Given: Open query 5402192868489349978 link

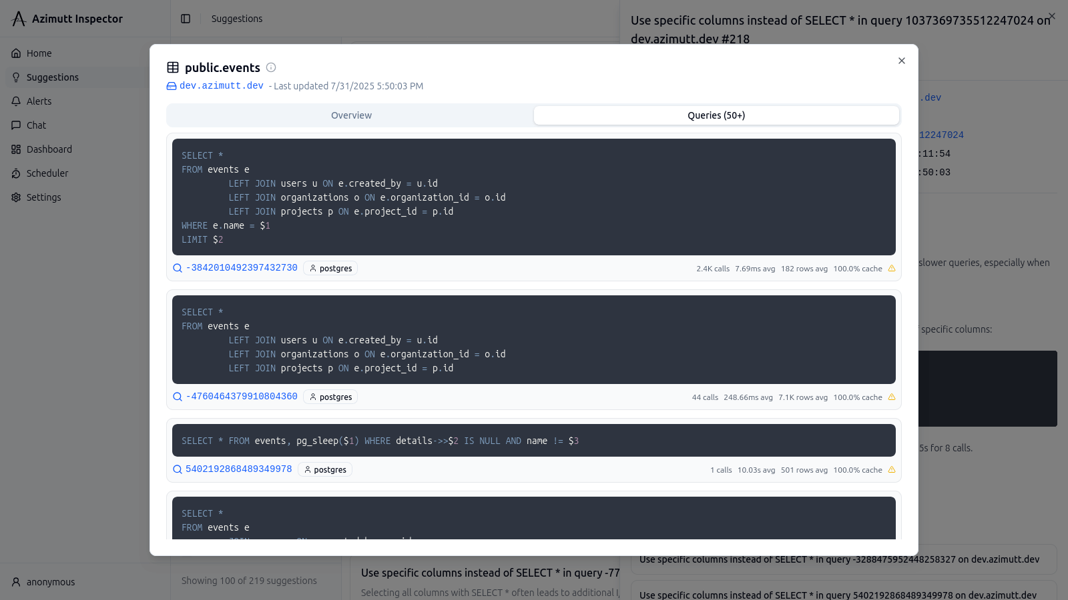Looking at the screenshot, I should (x=238, y=469).
